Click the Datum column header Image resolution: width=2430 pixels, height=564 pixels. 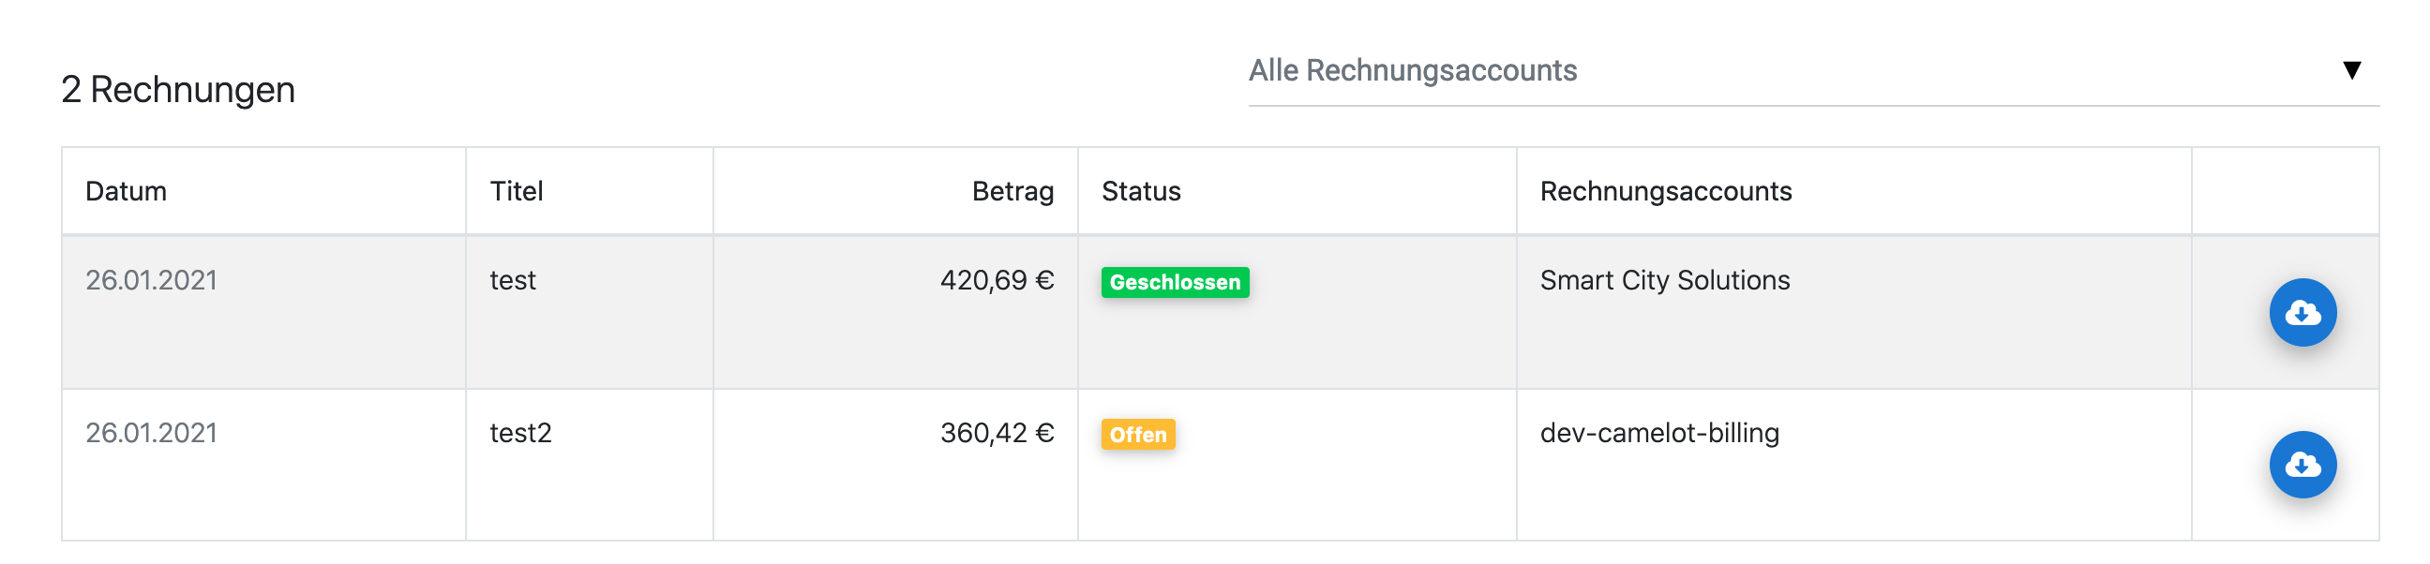127,190
